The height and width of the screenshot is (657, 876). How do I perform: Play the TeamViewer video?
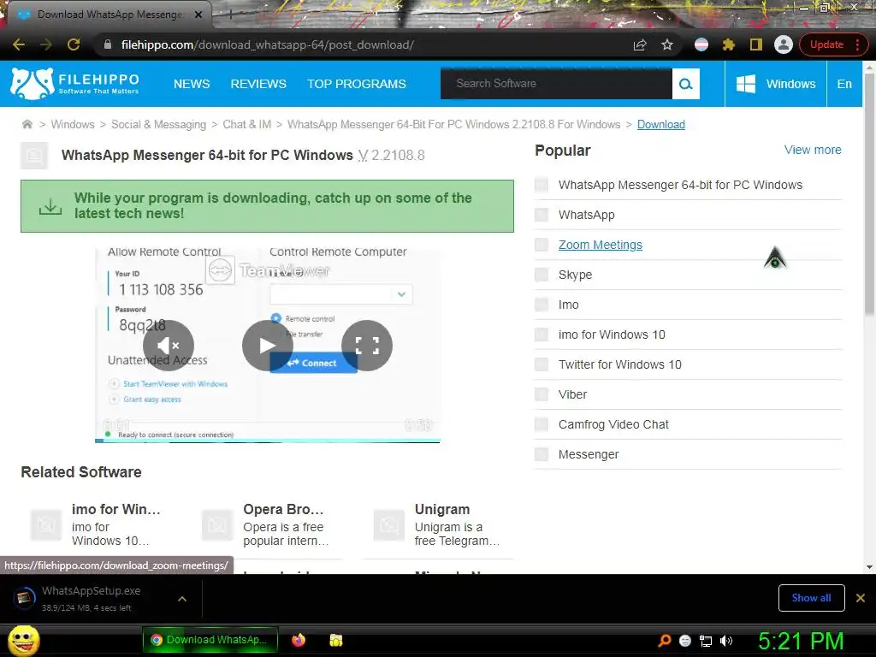pos(268,346)
